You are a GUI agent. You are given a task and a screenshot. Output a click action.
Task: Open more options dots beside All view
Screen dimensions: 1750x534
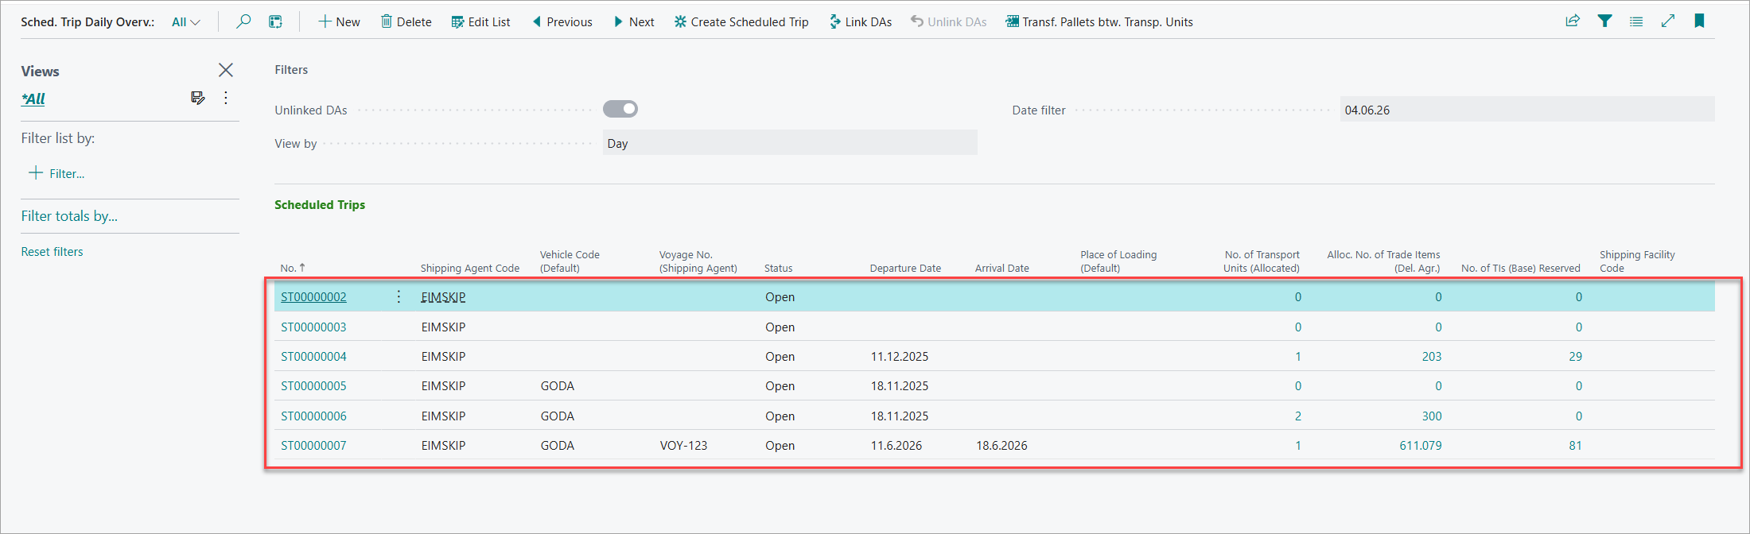(x=226, y=98)
